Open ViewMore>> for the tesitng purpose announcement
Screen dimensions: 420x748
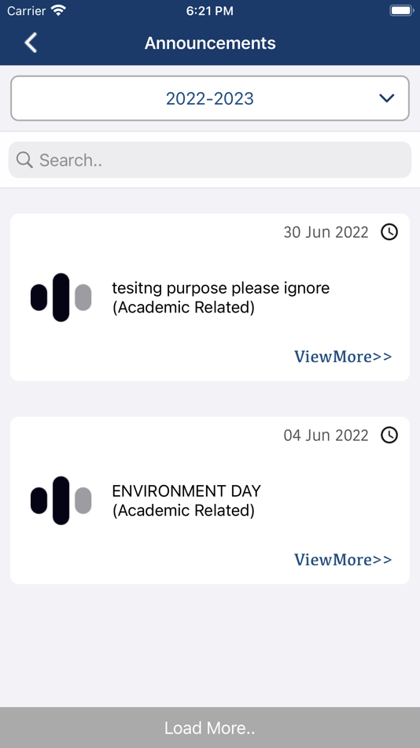point(343,357)
